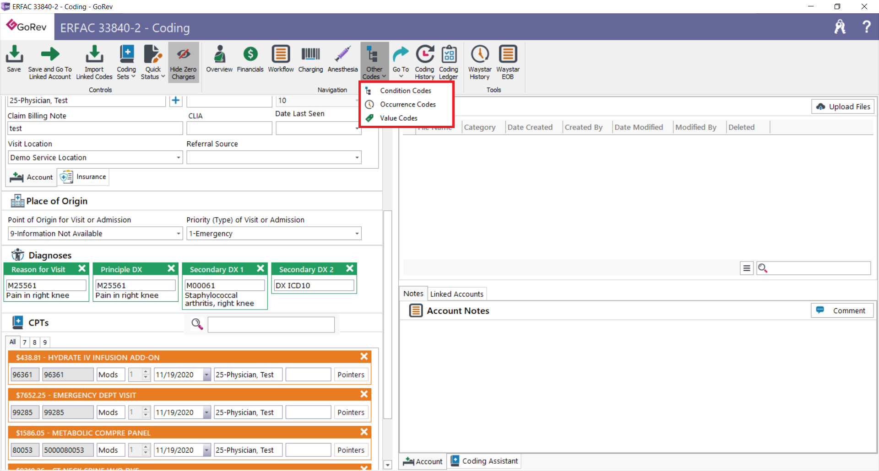Image resolution: width=879 pixels, height=471 pixels.
Task: Delete the METABOLIC COMPRE PANEL charge
Action: point(364,432)
